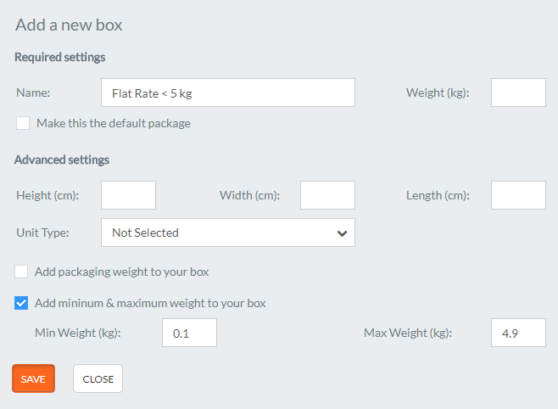
Task: Click the Max Weight (kg) field
Action: tap(518, 333)
